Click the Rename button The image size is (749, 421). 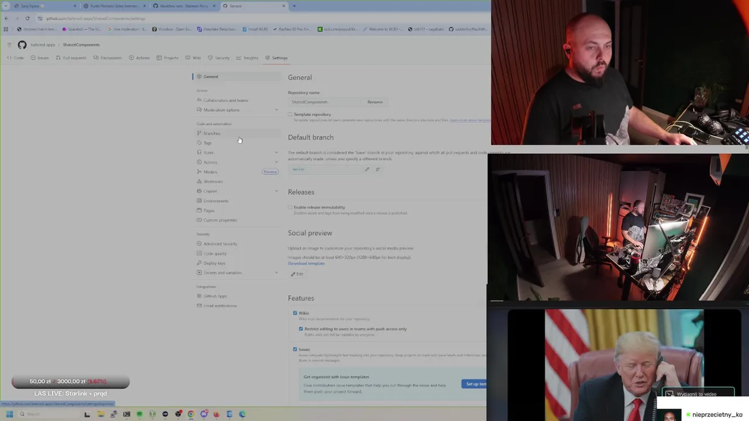coord(375,102)
